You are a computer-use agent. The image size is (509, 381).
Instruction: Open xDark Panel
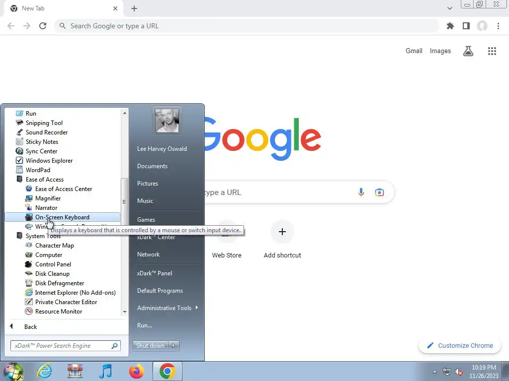click(x=154, y=273)
